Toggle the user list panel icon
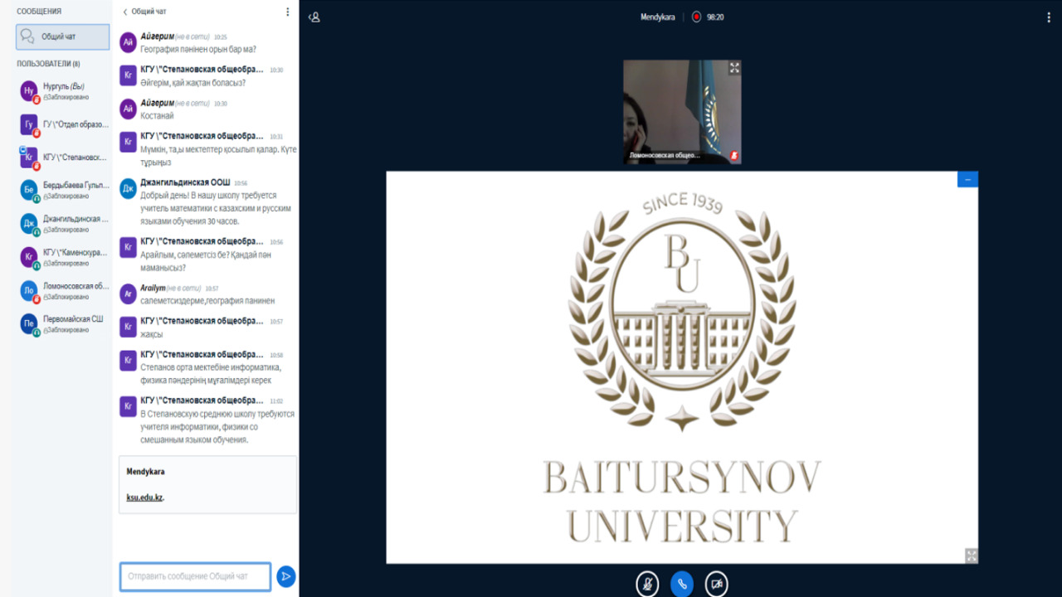The width and height of the screenshot is (1062, 597). (x=314, y=17)
